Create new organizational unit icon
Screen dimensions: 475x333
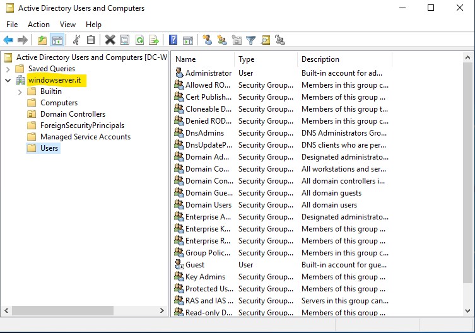coord(237,40)
